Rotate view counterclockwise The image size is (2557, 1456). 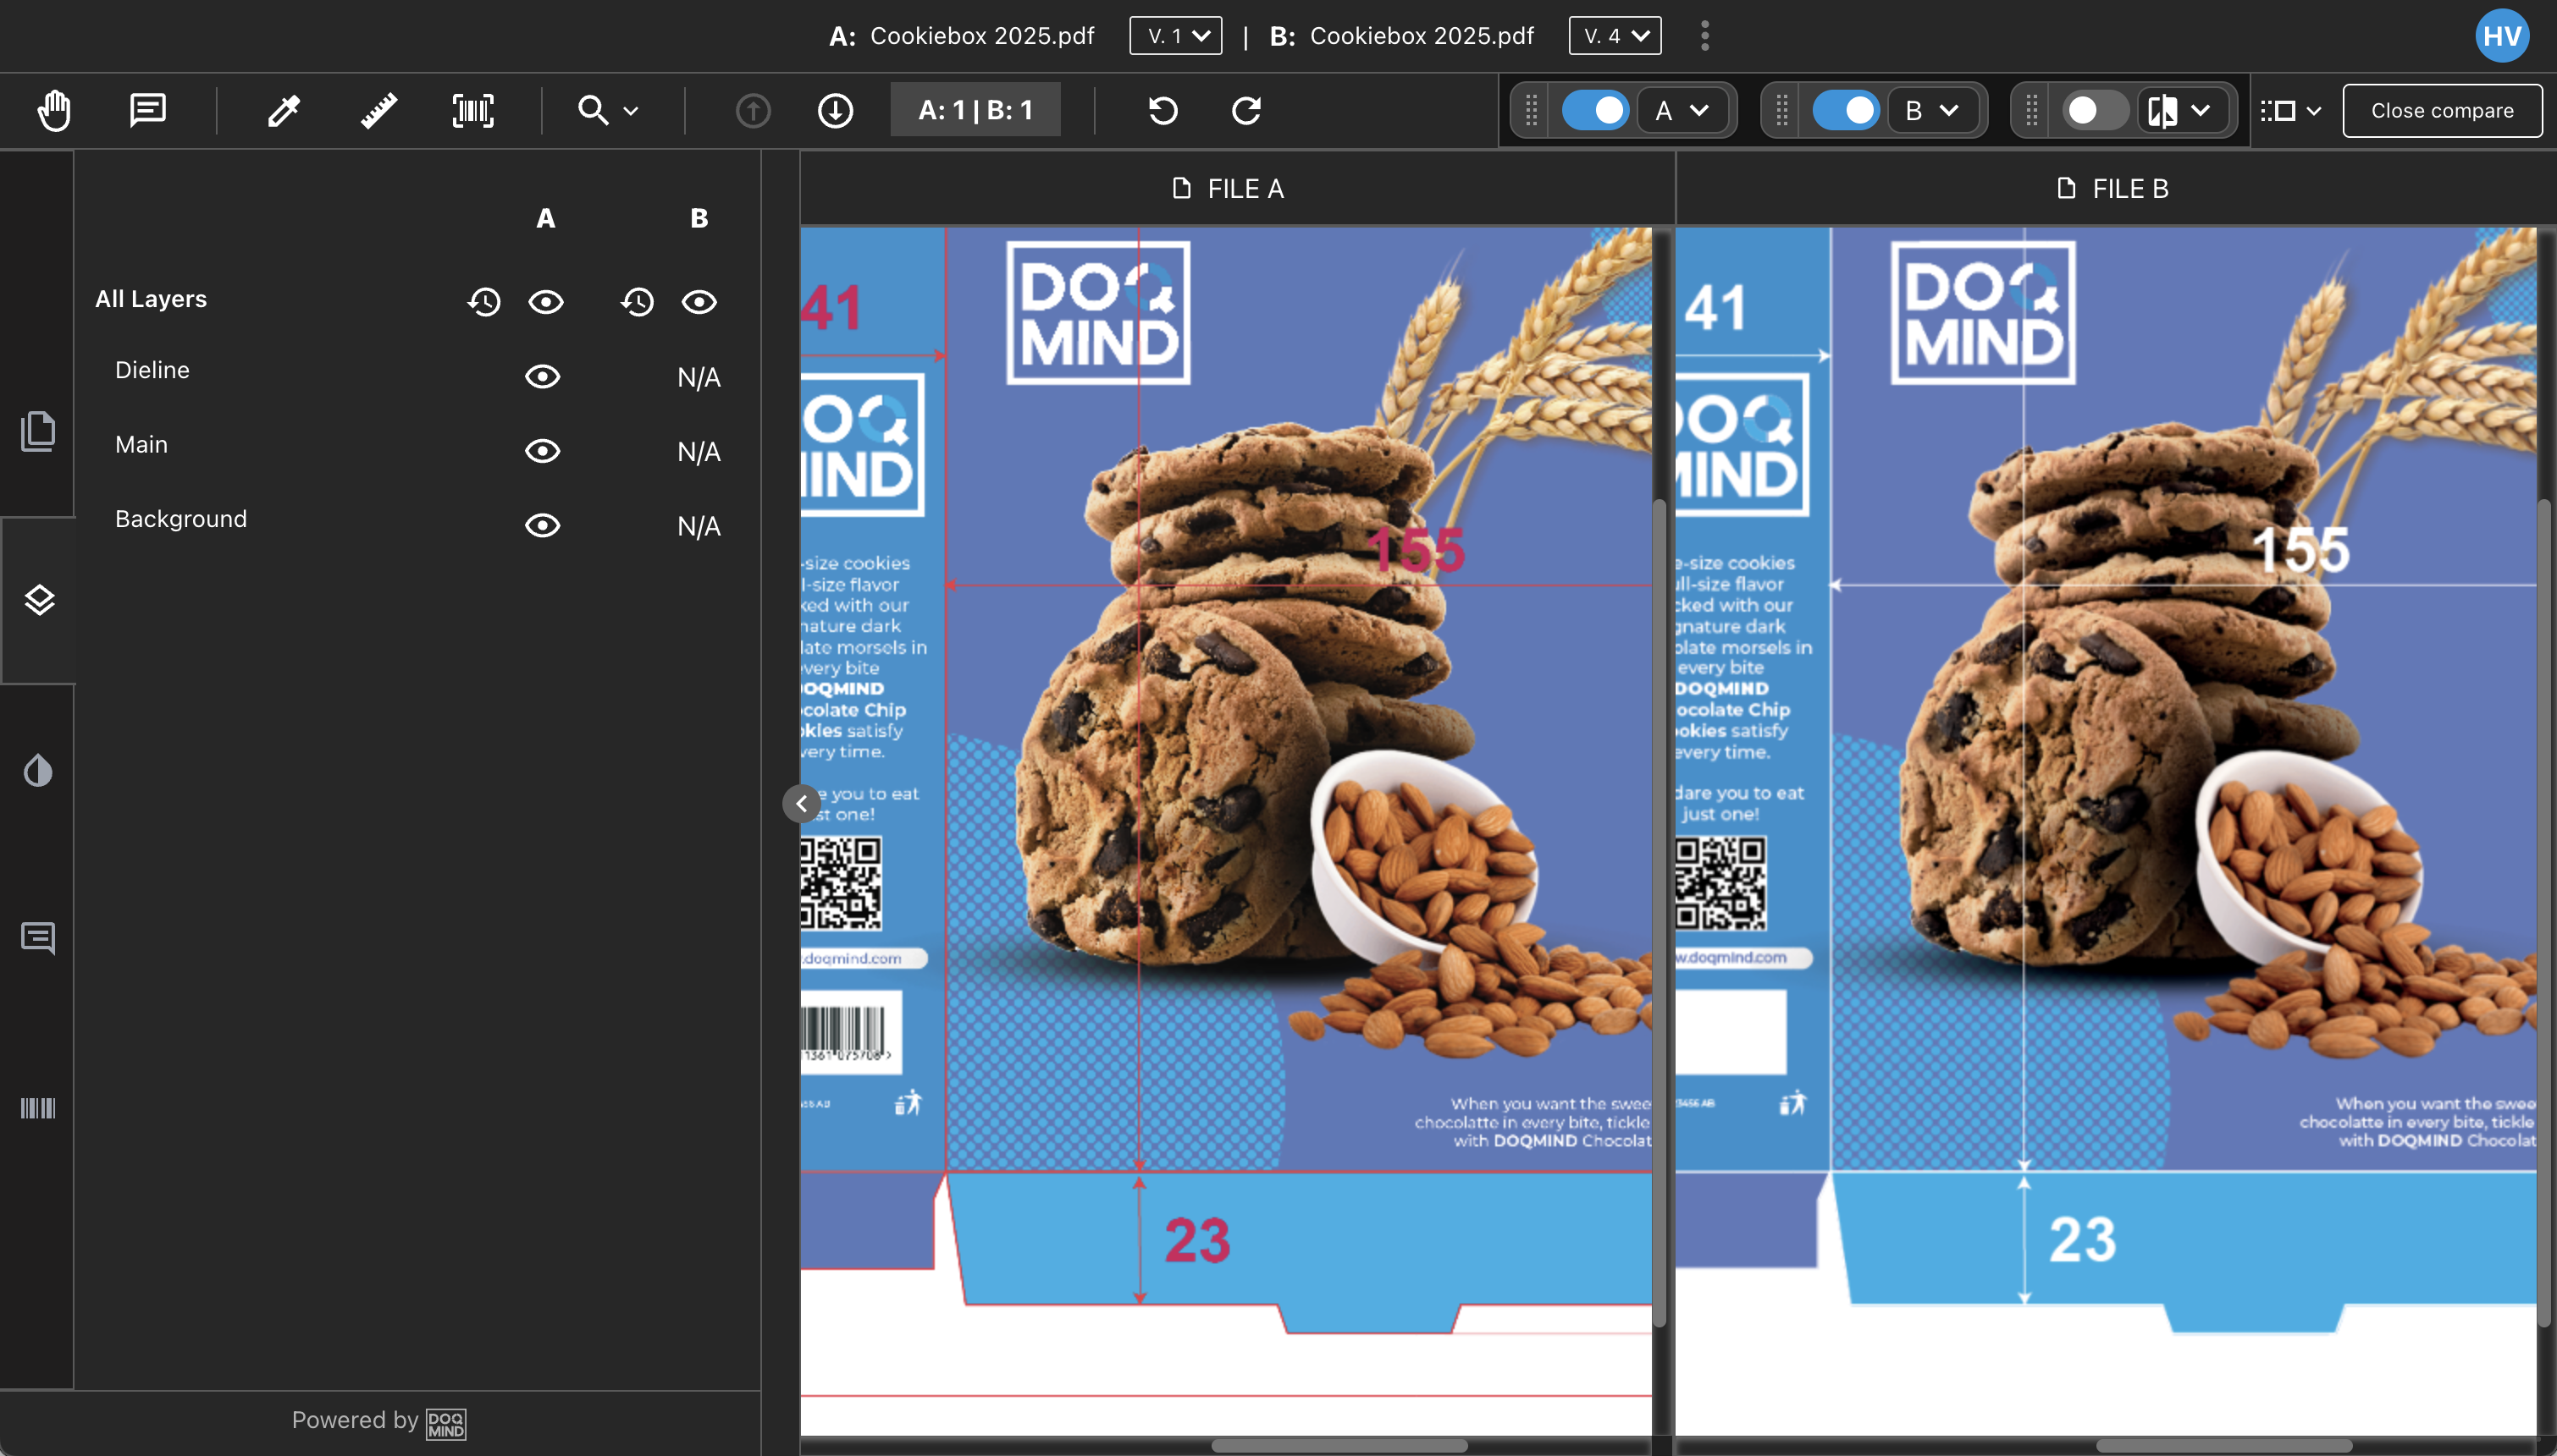click(x=1163, y=110)
